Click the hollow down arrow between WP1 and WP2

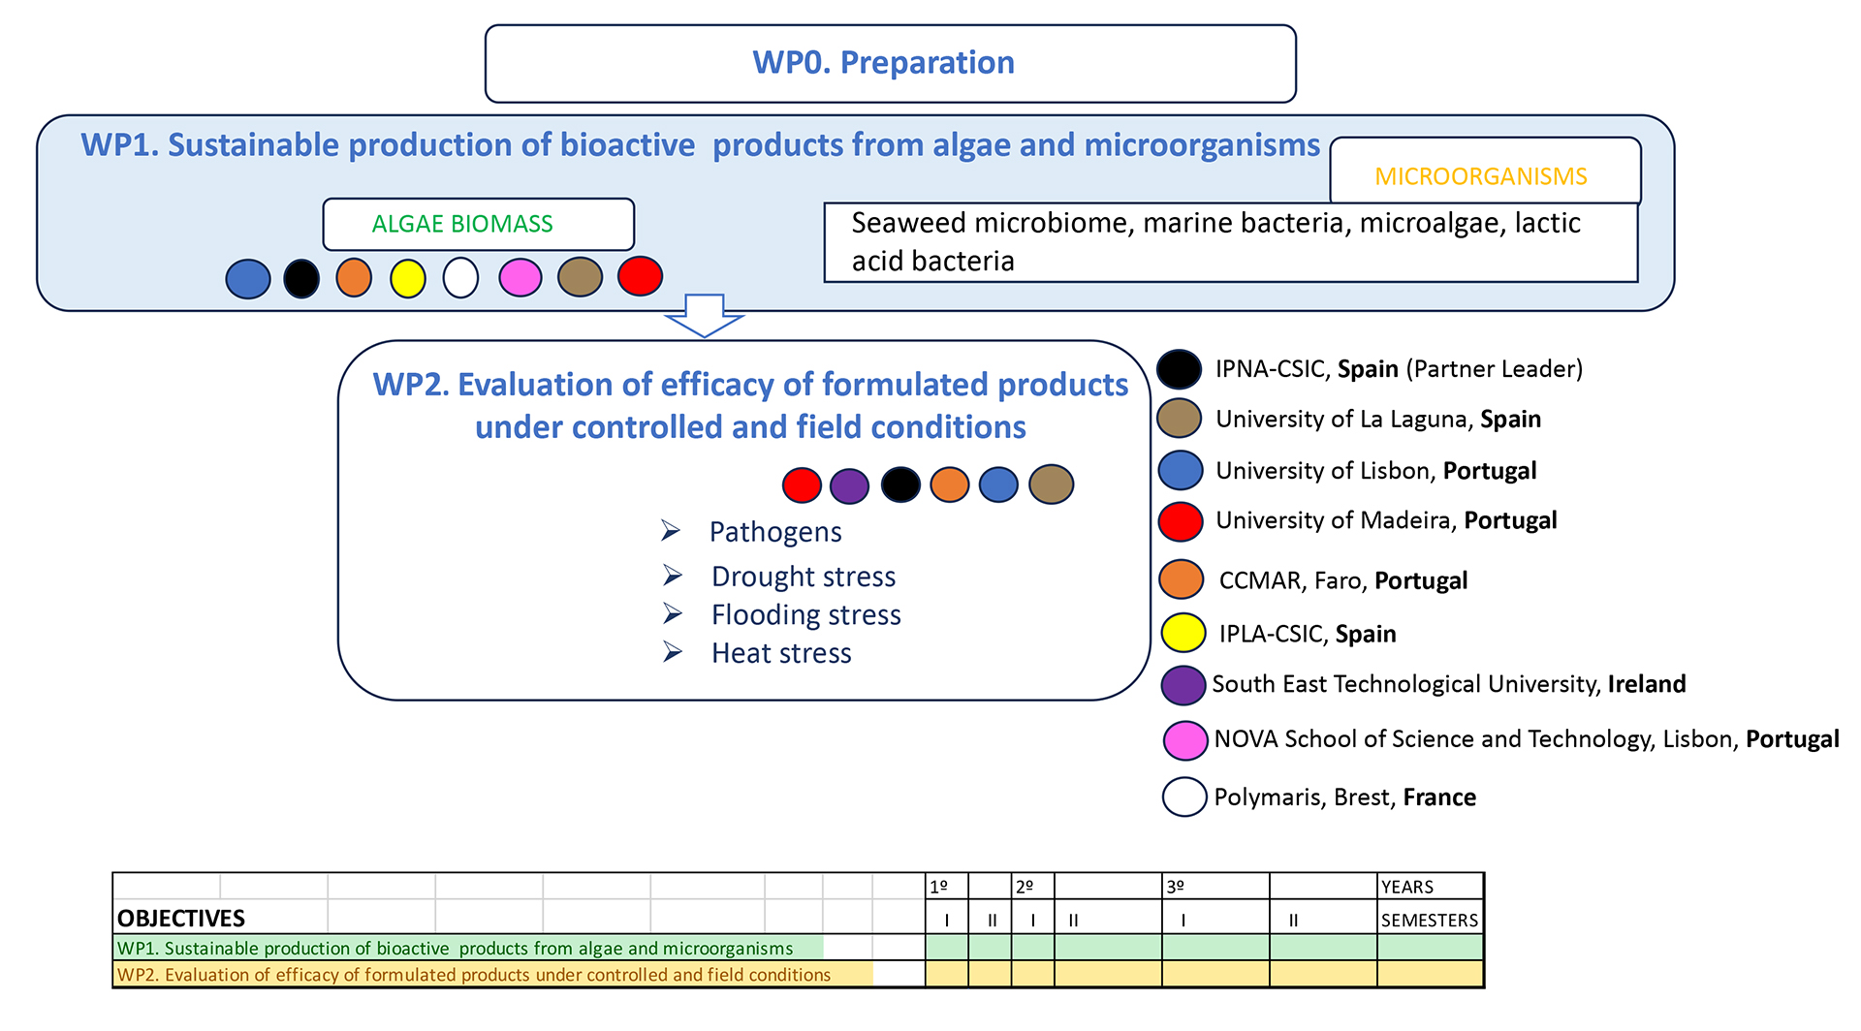click(705, 315)
